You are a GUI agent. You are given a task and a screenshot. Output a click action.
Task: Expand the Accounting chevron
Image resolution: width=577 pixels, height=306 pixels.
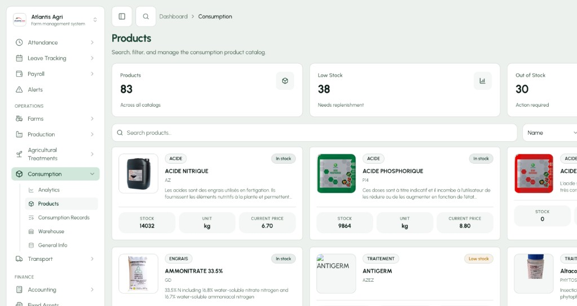pos(92,290)
